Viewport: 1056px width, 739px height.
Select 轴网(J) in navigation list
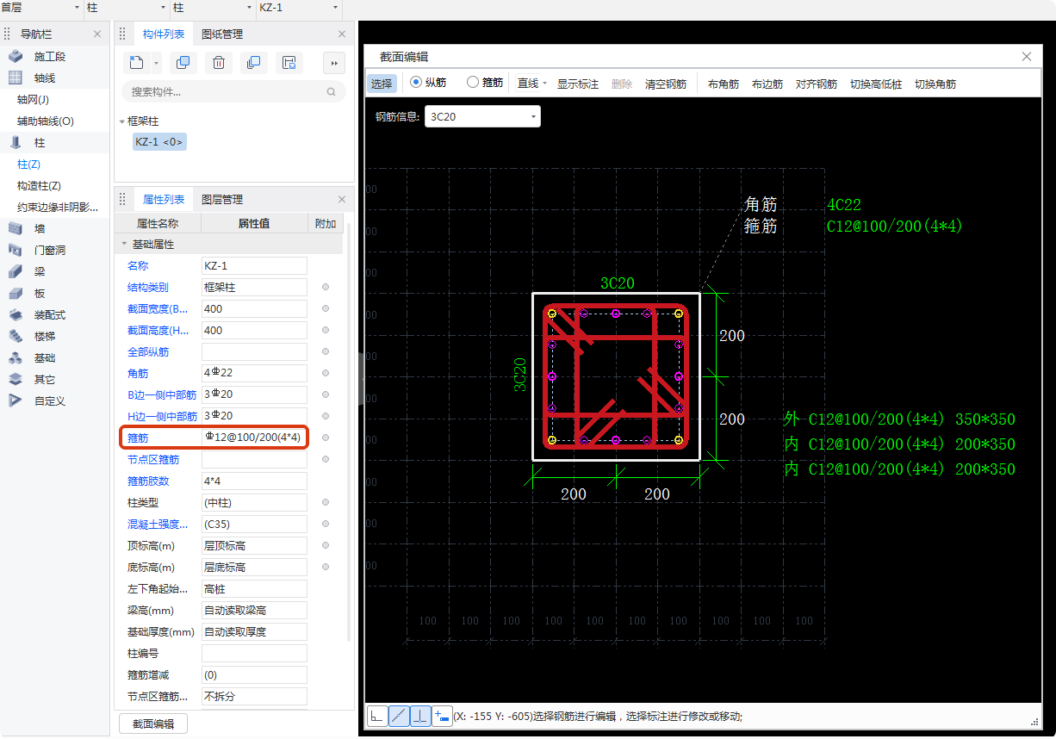click(33, 100)
